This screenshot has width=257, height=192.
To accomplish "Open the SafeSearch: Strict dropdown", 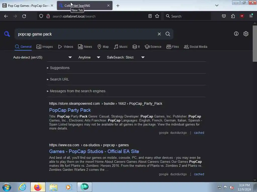I will [x=126, y=57].
